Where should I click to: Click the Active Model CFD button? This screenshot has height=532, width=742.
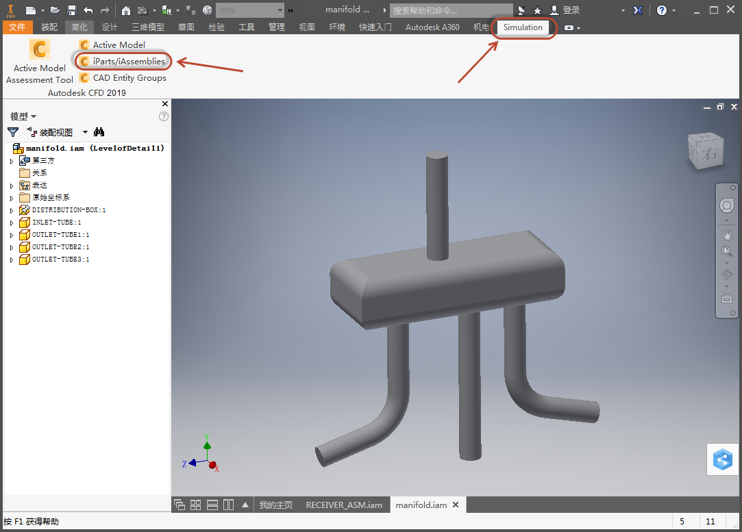(112, 45)
